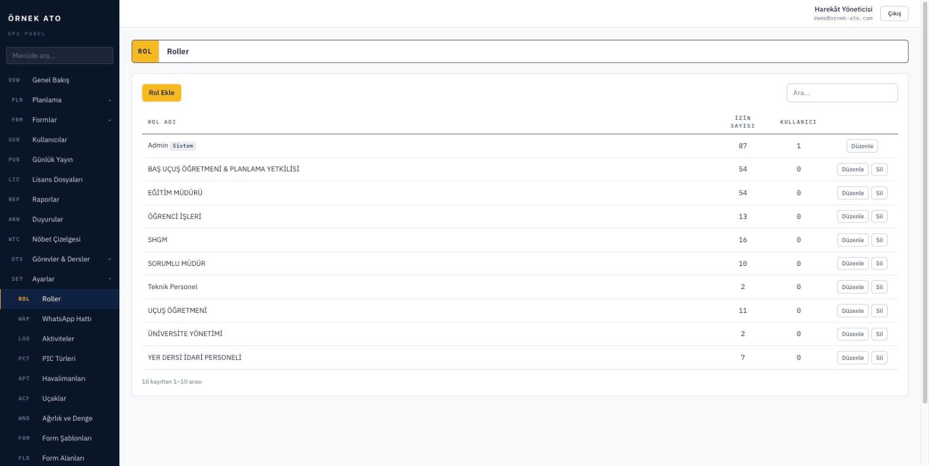This screenshot has height=466, width=929.
Task: Expand the Planlama menu
Action: pyautogui.click(x=59, y=100)
